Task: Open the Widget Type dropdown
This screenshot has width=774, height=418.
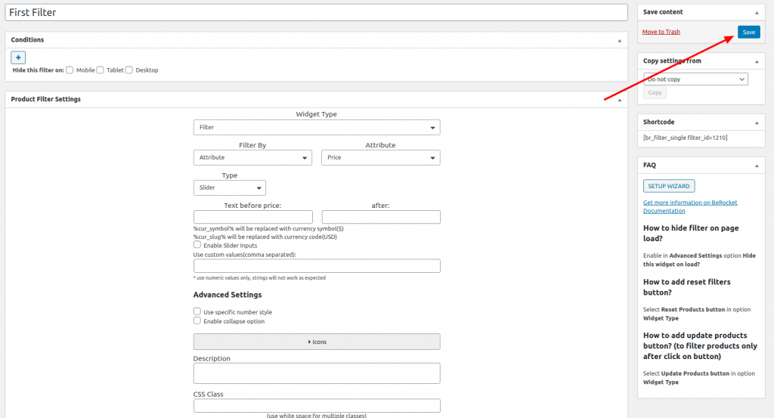Action: coord(316,128)
